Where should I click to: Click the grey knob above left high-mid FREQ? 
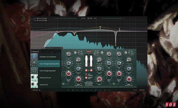coord(68,54)
